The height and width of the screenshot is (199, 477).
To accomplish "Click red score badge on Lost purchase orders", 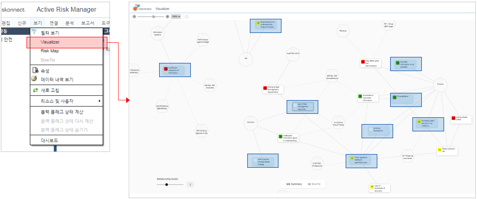I will click(x=453, y=118).
